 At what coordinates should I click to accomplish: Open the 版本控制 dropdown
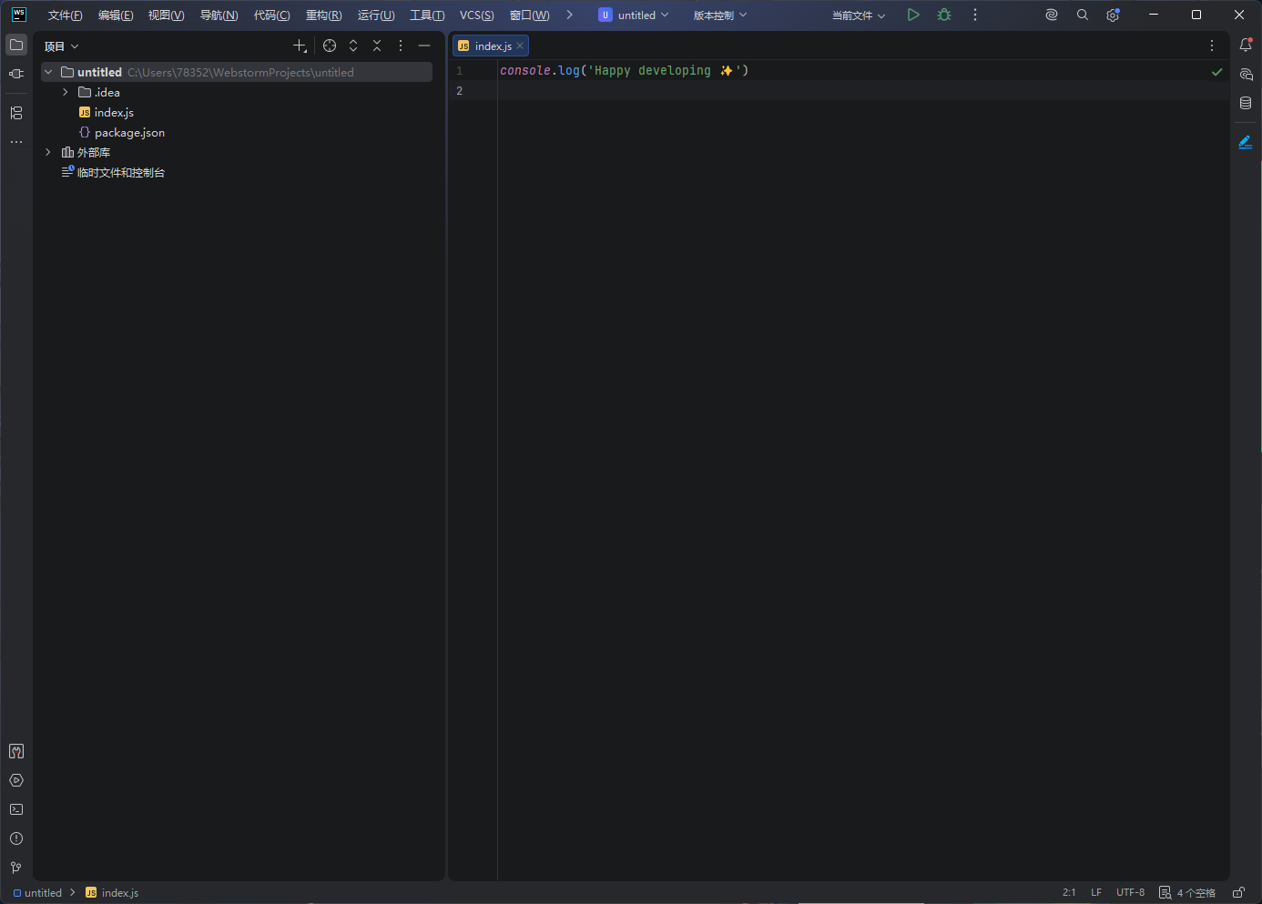(720, 15)
